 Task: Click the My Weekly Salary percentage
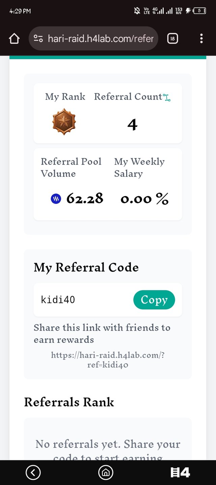pyautogui.click(x=144, y=199)
